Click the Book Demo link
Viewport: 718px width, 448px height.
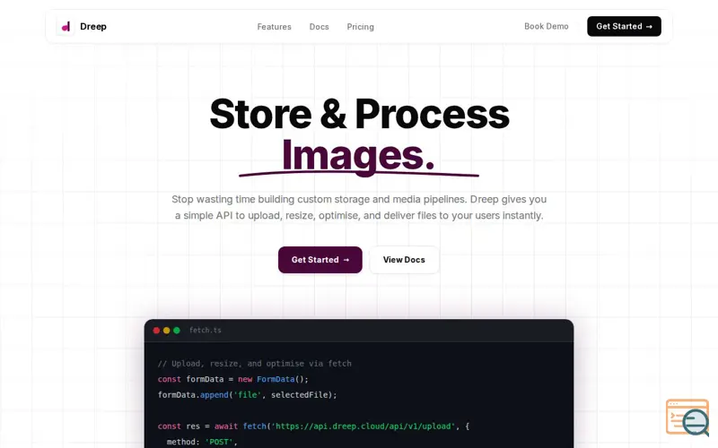click(x=547, y=27)
